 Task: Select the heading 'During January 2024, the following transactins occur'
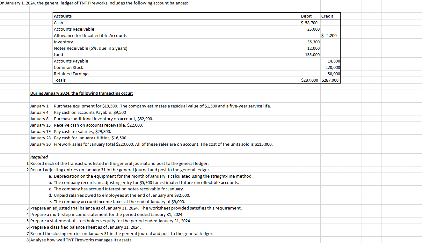pyautogui.click(x=81, y=93)
